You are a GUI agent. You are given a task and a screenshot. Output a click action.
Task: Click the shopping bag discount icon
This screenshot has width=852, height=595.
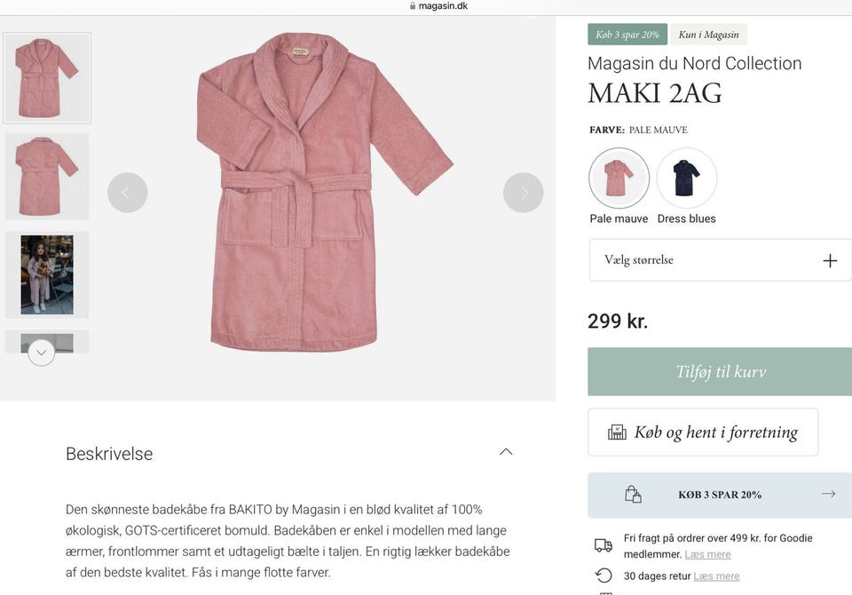pos(633,495)
